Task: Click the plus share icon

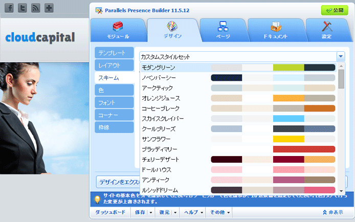Action: click(49, 8)
